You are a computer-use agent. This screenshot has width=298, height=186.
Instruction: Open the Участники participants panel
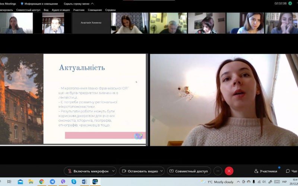click(266, 171)
